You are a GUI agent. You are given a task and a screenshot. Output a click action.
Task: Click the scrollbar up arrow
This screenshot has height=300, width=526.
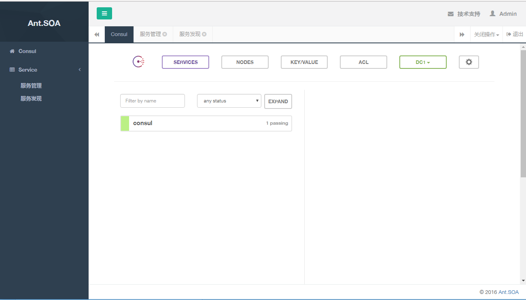click(x=523, y=47)
